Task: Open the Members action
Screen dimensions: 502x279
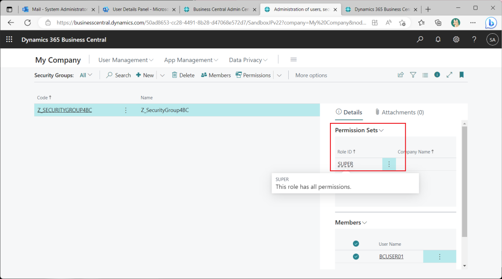Action: click(216, 75)
